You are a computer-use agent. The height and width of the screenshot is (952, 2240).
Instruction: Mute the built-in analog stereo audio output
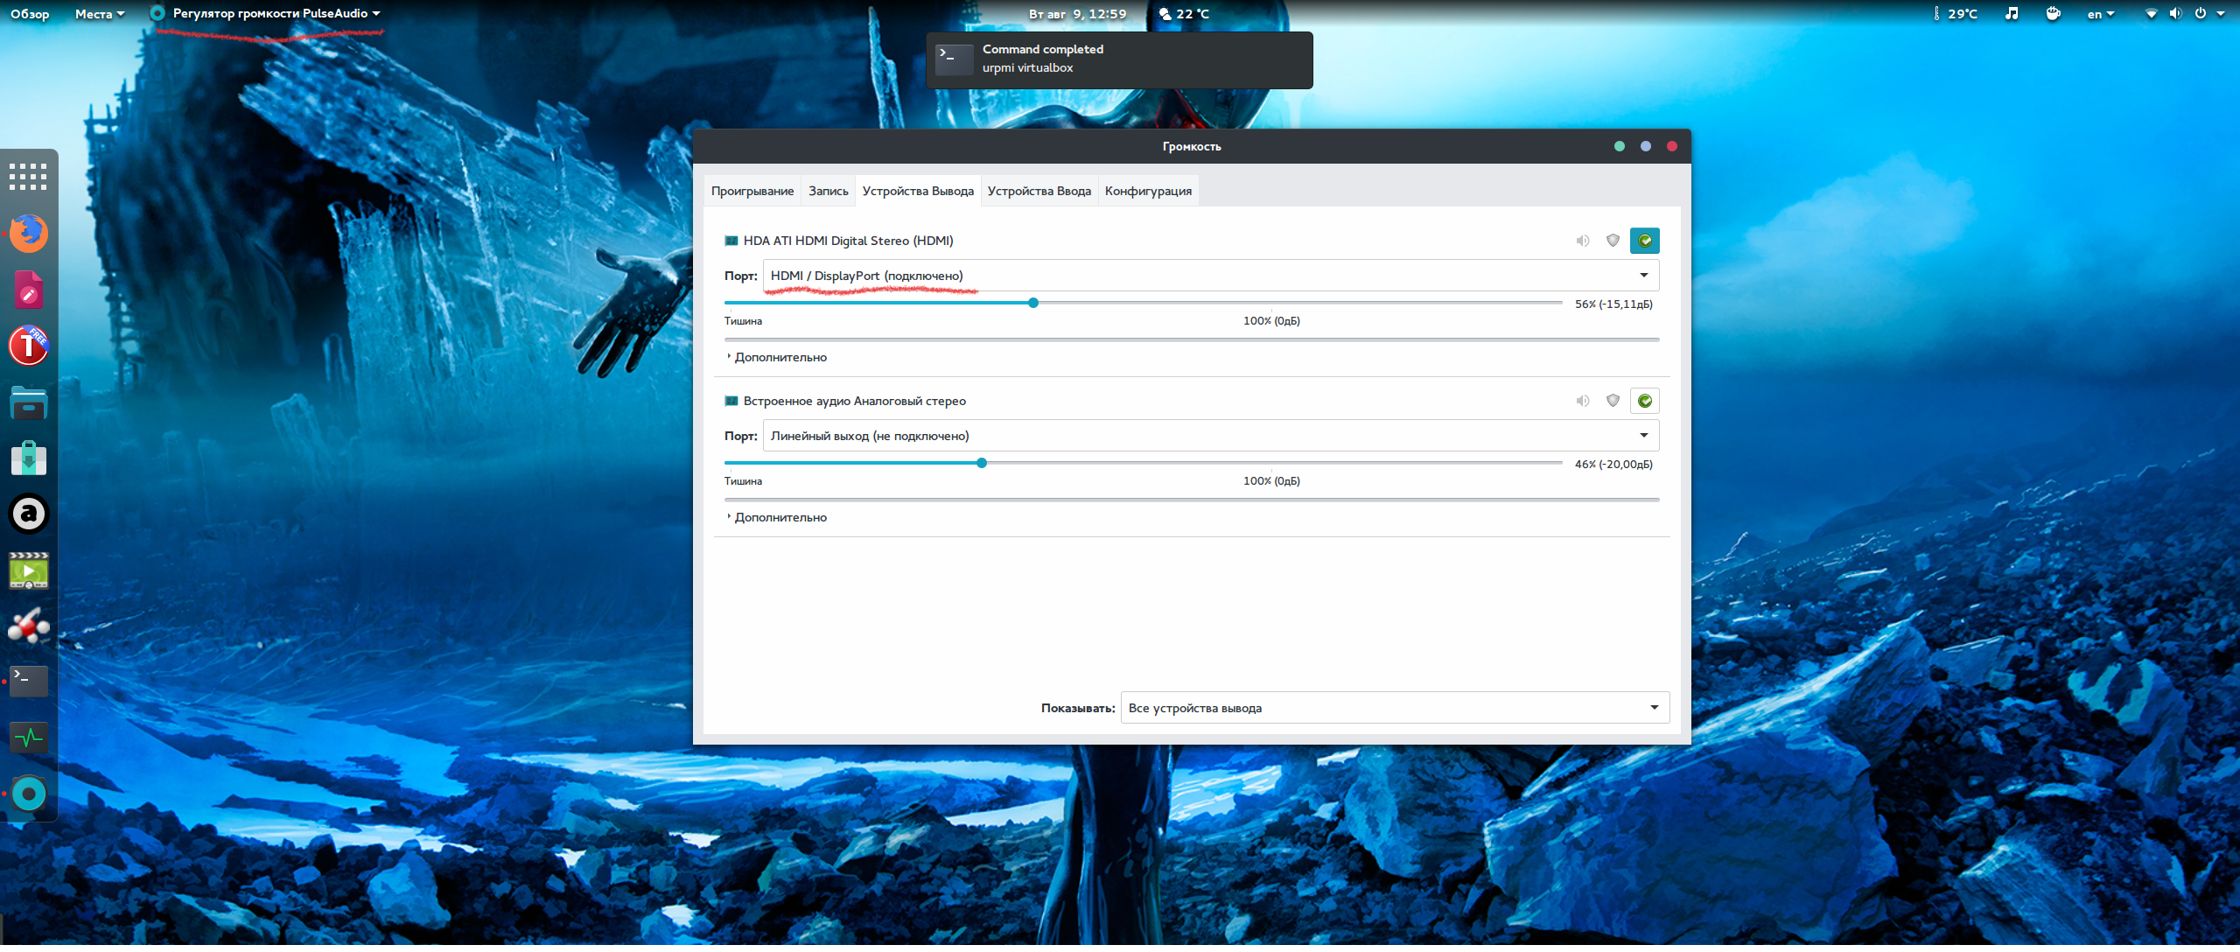pos(1583,401)
